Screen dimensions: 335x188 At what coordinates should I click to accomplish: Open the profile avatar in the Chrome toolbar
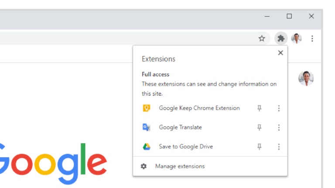[x=296, y=38]
